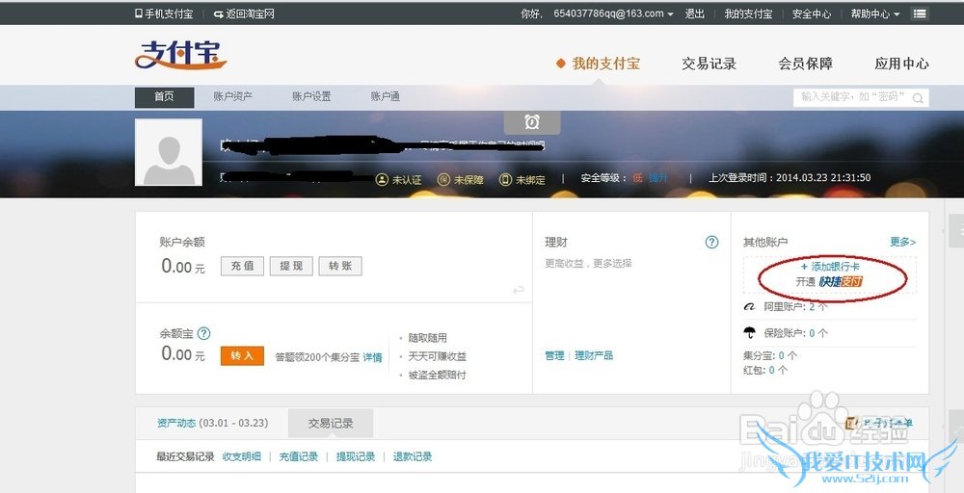Click 更多> in 其他账户 panel
Viewport: 964px width, 493px height.
[902, 242]
